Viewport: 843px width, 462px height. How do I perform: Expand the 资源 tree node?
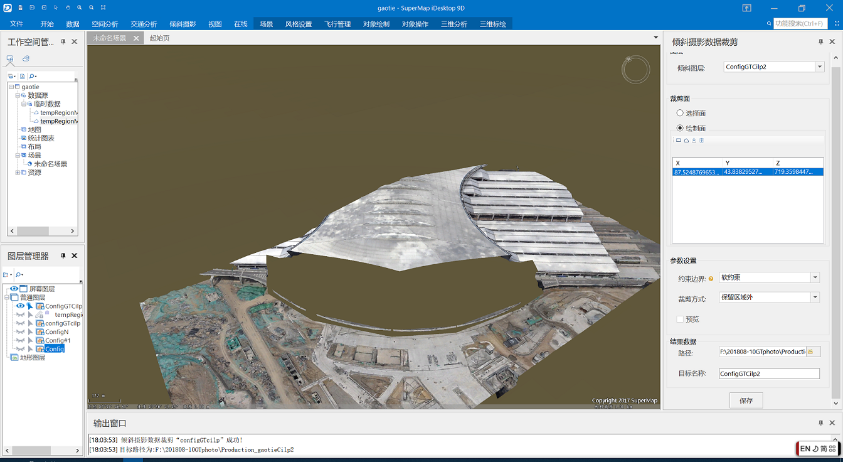click(x=18, y=173)
